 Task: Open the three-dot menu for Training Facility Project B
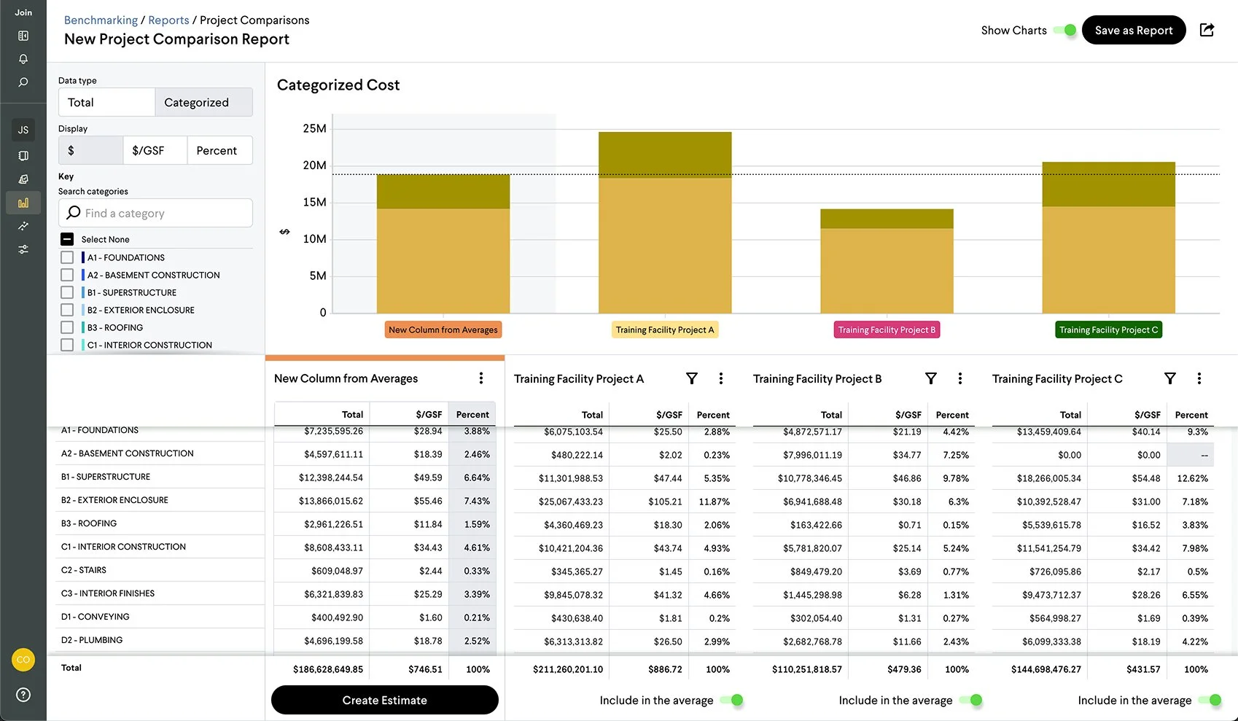960,378
